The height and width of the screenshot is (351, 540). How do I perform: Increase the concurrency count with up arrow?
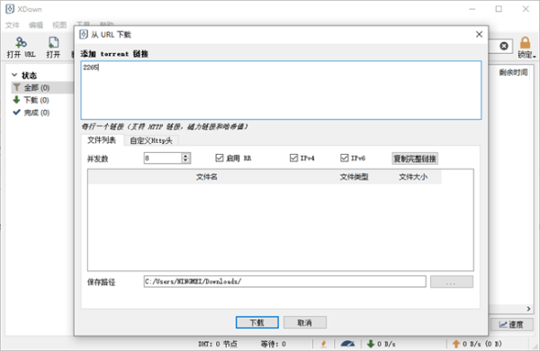tap(185, 156)
